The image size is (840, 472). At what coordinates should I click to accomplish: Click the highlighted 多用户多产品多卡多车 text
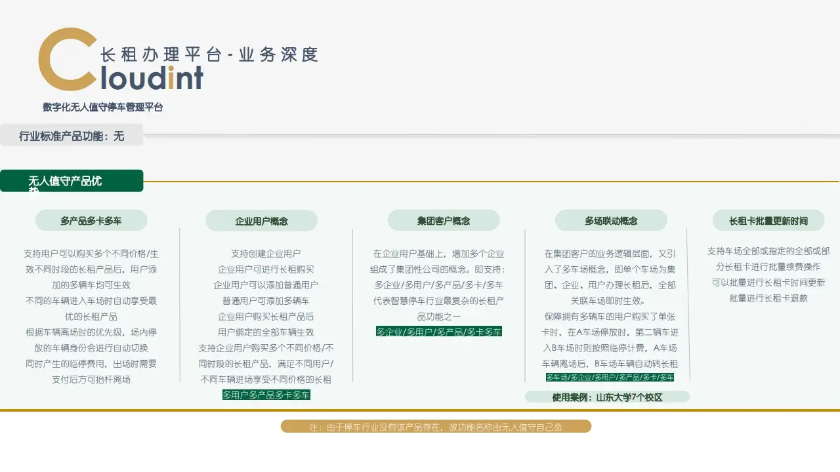(266, 395)
